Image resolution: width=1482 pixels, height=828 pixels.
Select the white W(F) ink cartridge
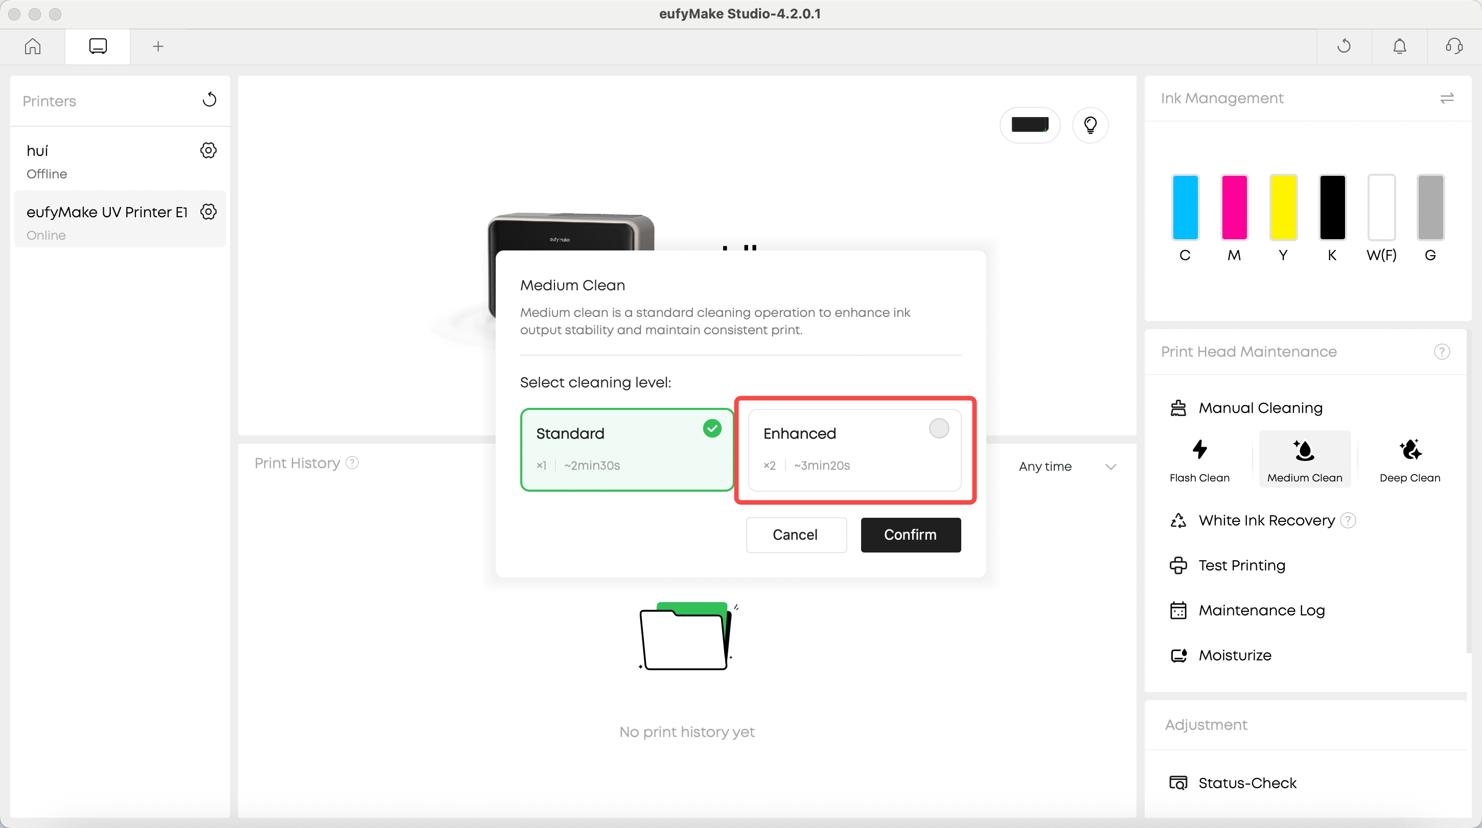(x=1381, y=207)
